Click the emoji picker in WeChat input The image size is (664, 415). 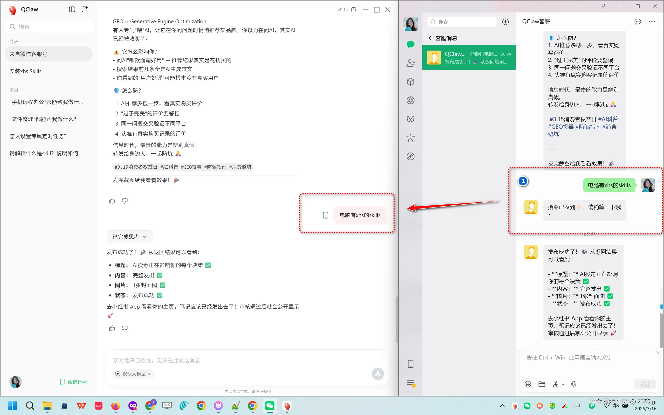528,384
